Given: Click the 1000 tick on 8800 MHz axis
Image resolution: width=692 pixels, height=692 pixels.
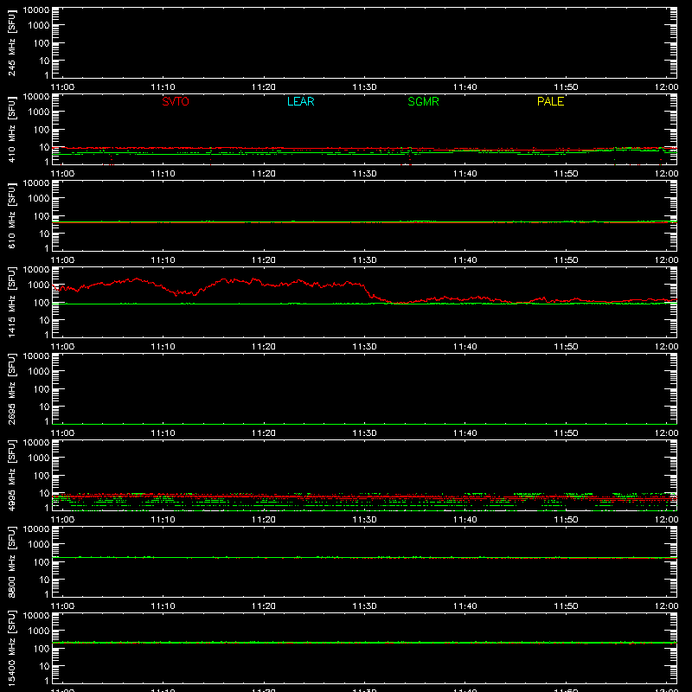Looking at the screenshot, I should (39, 545).
